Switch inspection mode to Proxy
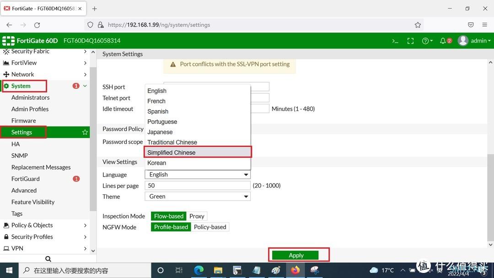Viewport: 494px width, 278px height. 197,216
